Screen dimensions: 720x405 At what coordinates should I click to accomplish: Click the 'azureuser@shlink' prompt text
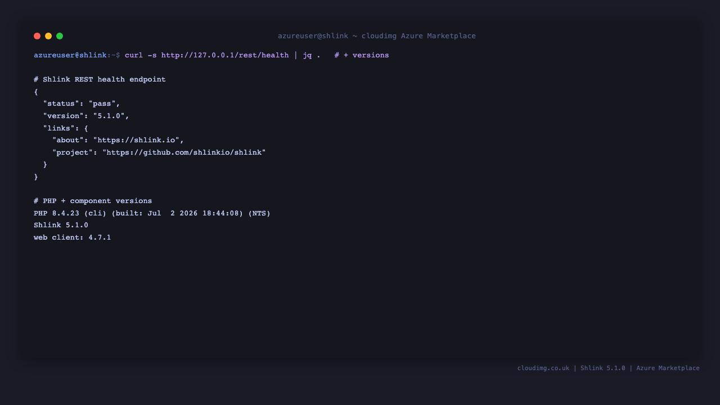tap(70, 55)
